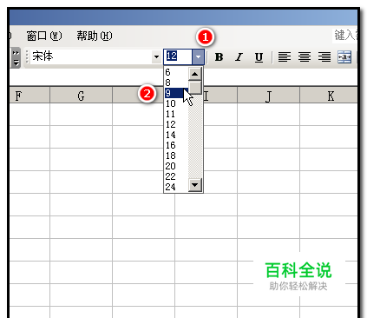Viewport: 367px width, 318px height.
Task: Select column K header
Action: (x=329, y=96)
